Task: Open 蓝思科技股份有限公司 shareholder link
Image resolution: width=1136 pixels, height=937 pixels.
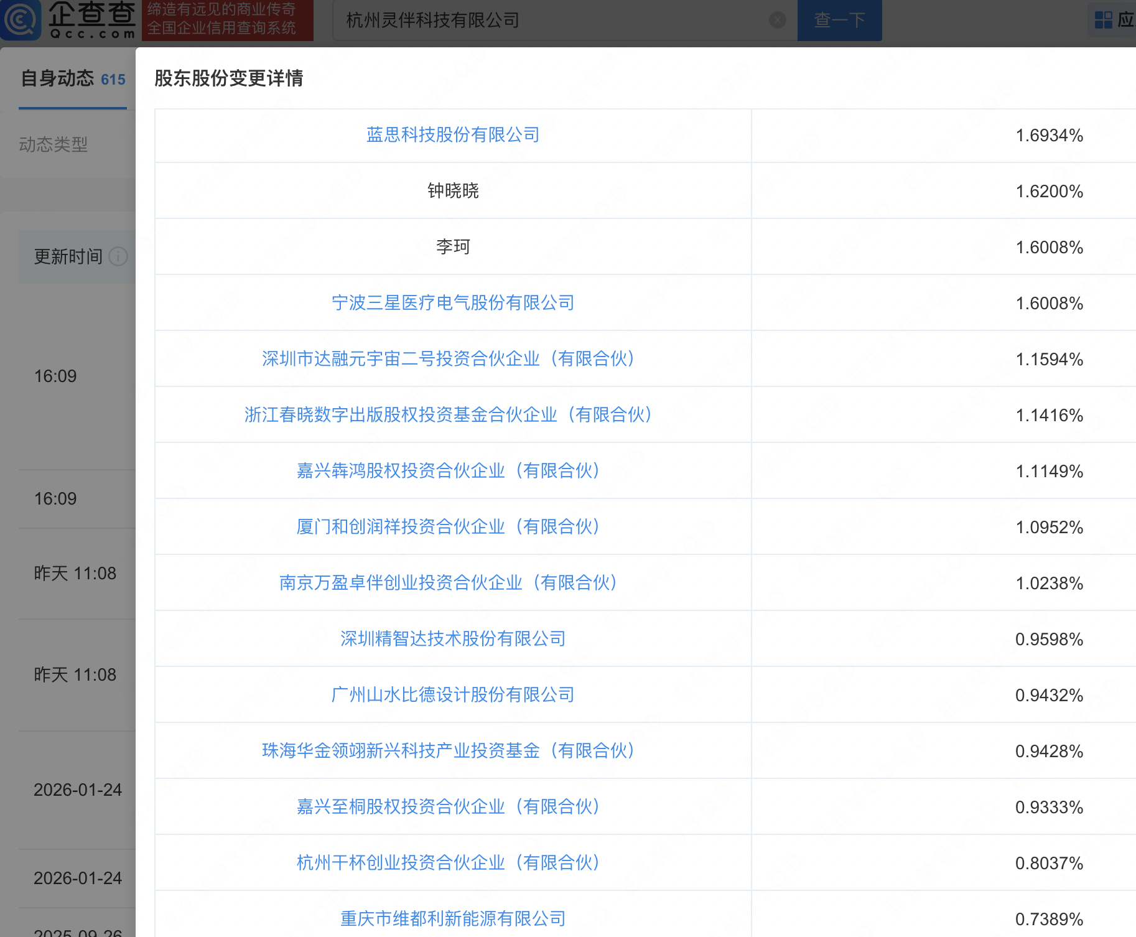Action: tap(452, 135)
